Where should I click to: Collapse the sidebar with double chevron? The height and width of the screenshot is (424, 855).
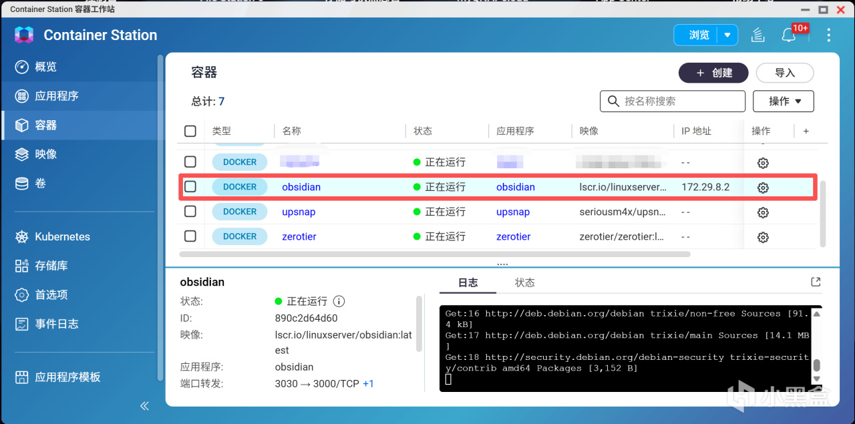tap(144, 406)
